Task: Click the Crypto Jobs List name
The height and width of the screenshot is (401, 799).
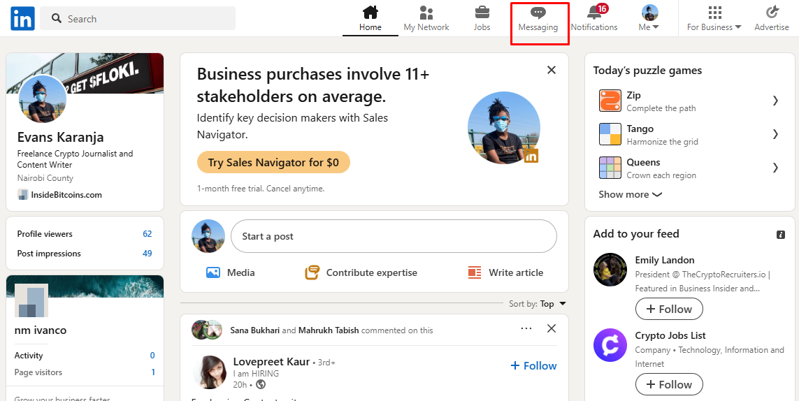Action: (670, 335)
